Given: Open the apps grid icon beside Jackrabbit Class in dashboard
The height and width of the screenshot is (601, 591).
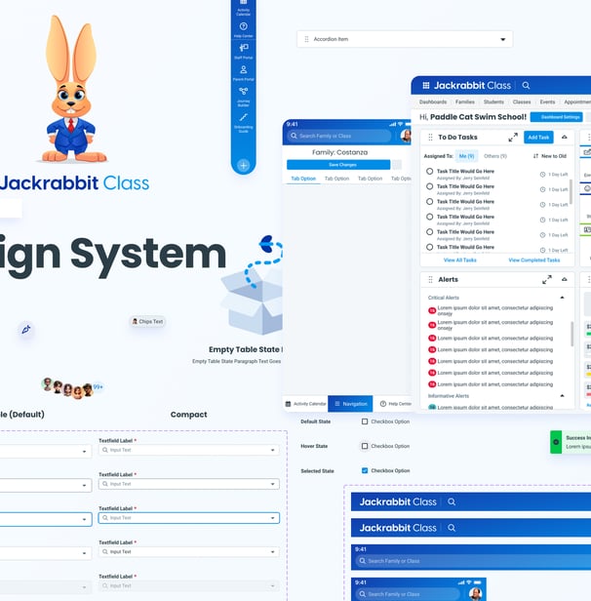Looking at the screenshot, I should point(425,86).
